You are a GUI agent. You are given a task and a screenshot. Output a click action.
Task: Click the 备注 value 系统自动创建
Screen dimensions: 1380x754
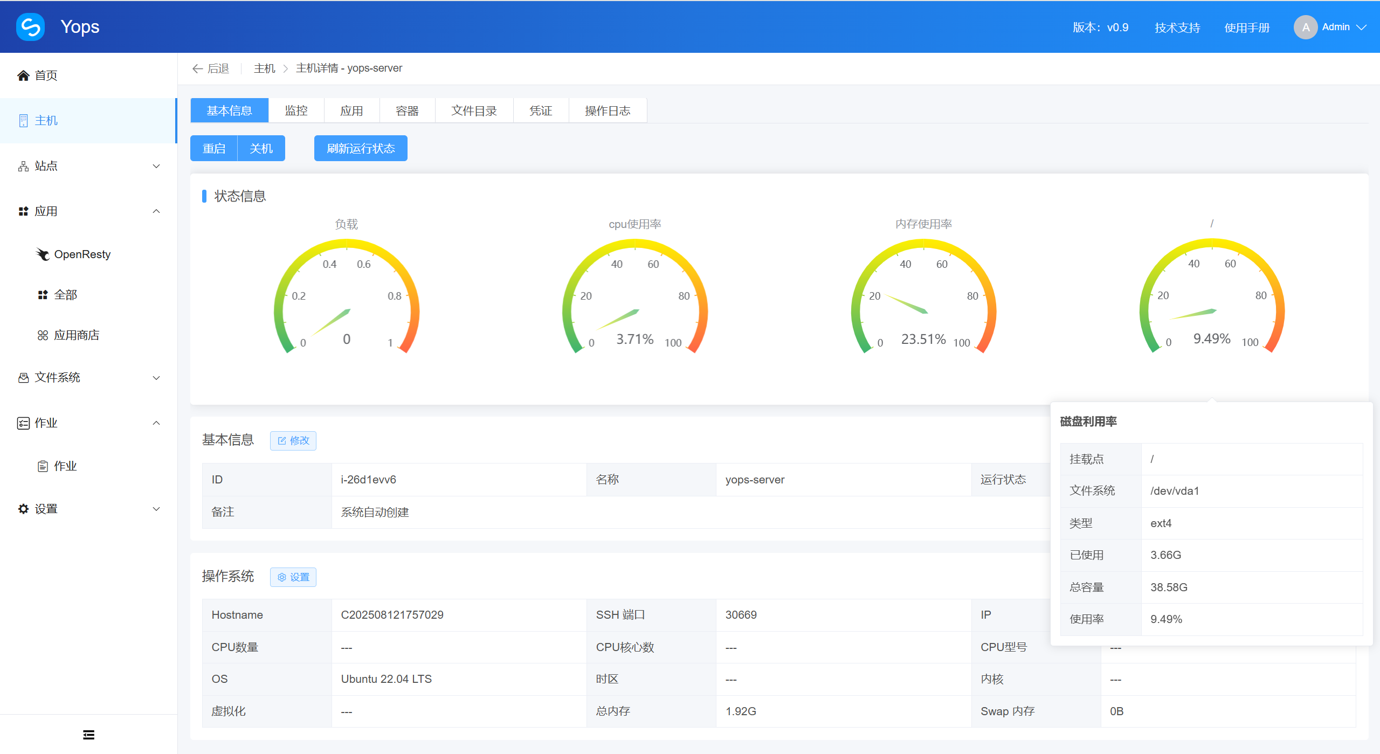point(375,512)
